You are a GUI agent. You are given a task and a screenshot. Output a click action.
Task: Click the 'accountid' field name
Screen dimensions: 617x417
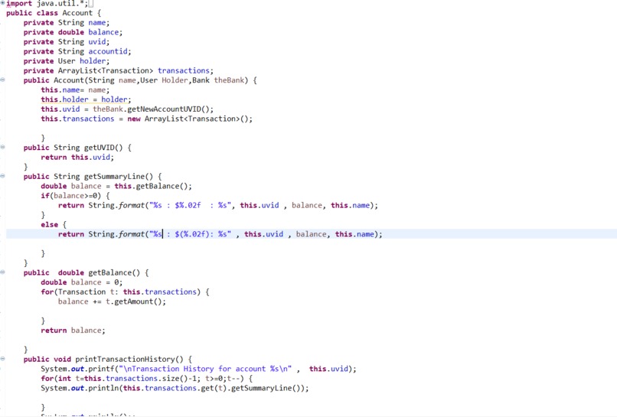108,51
